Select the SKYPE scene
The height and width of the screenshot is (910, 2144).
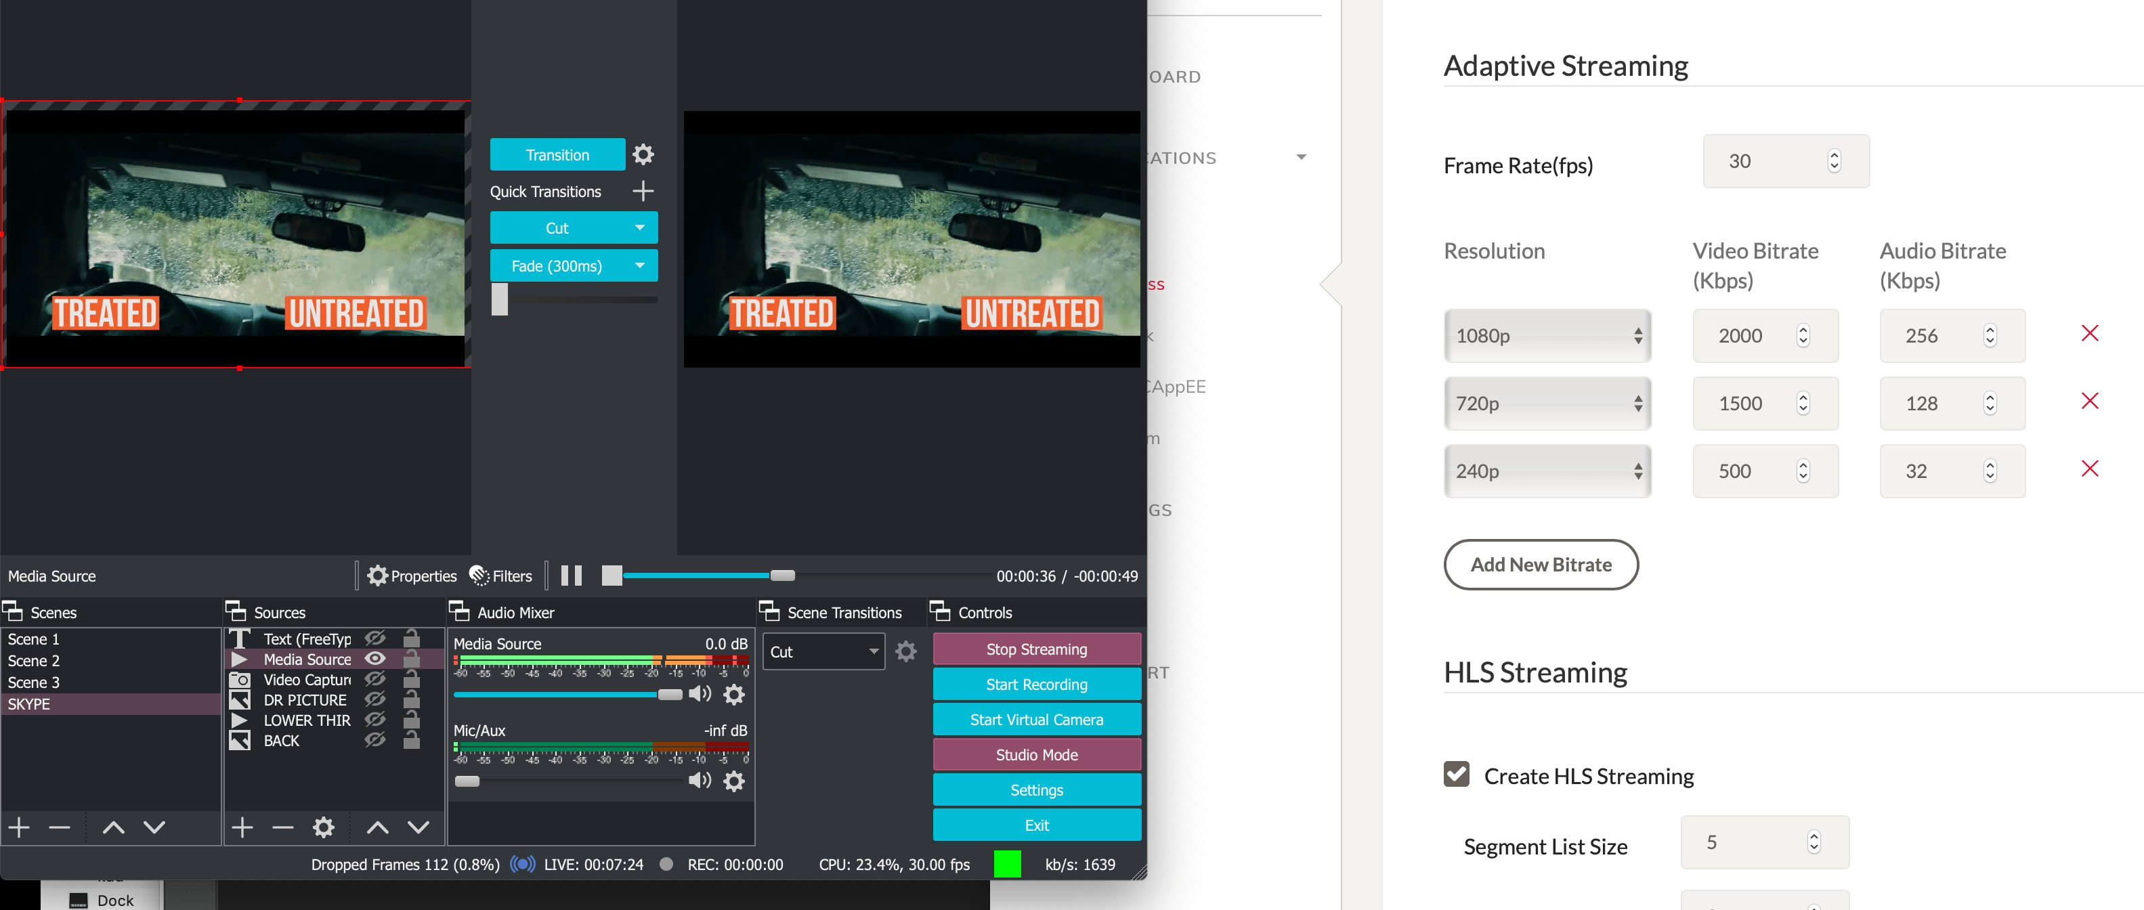coord(30,703)
